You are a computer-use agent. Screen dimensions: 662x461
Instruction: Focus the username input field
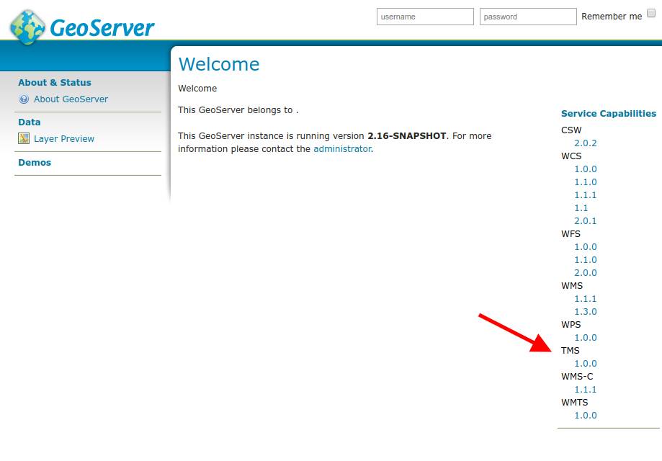pos(425,17)
